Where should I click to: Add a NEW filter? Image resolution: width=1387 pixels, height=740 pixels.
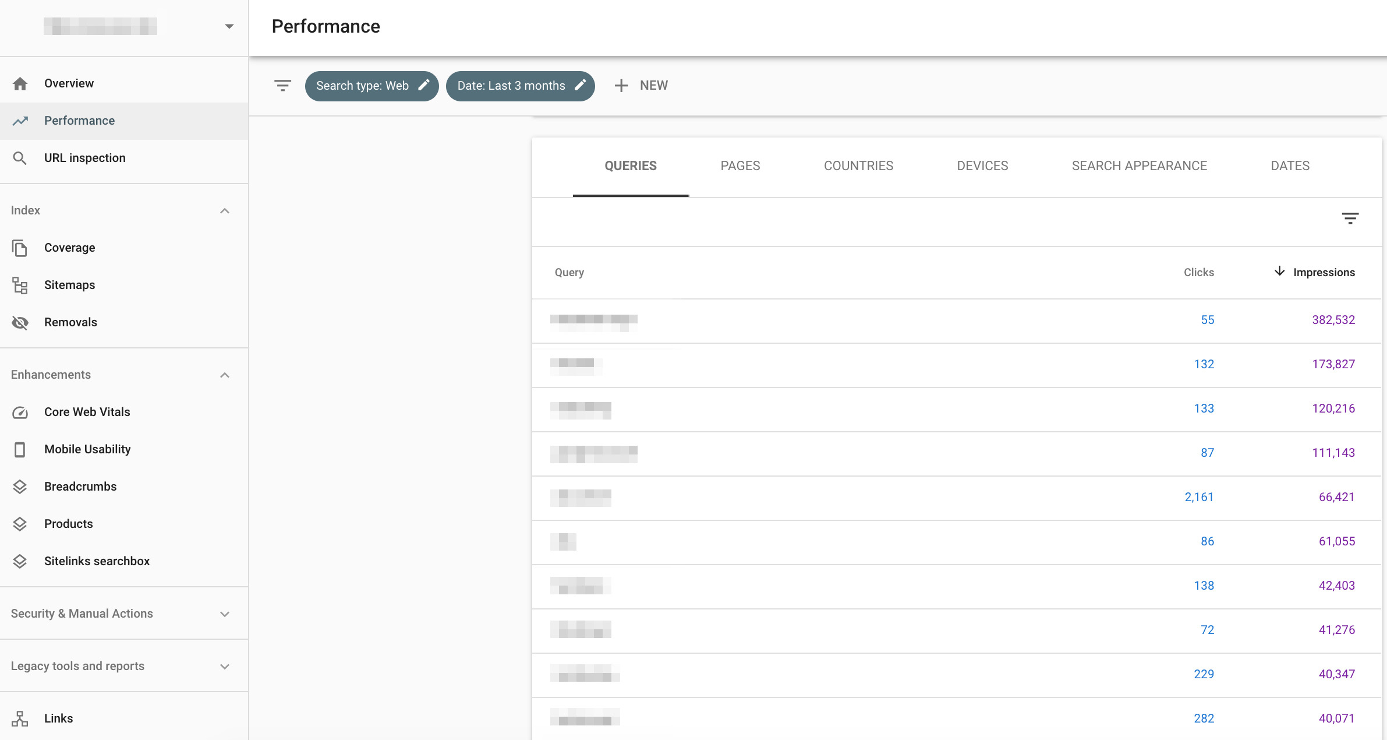[641, 86]
